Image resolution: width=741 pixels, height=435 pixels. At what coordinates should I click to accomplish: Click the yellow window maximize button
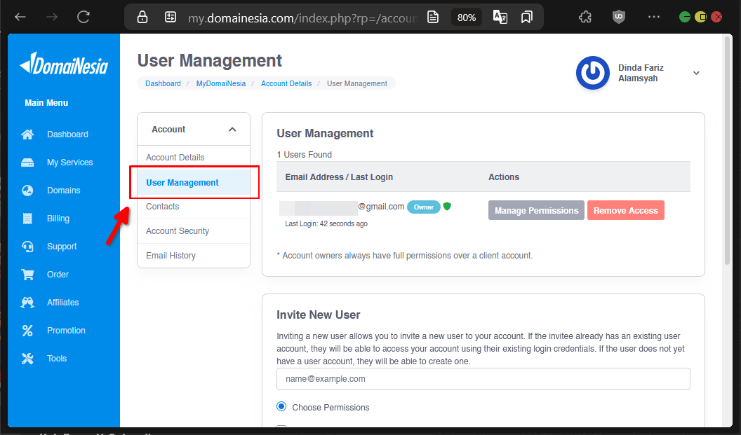coord(701,17)
